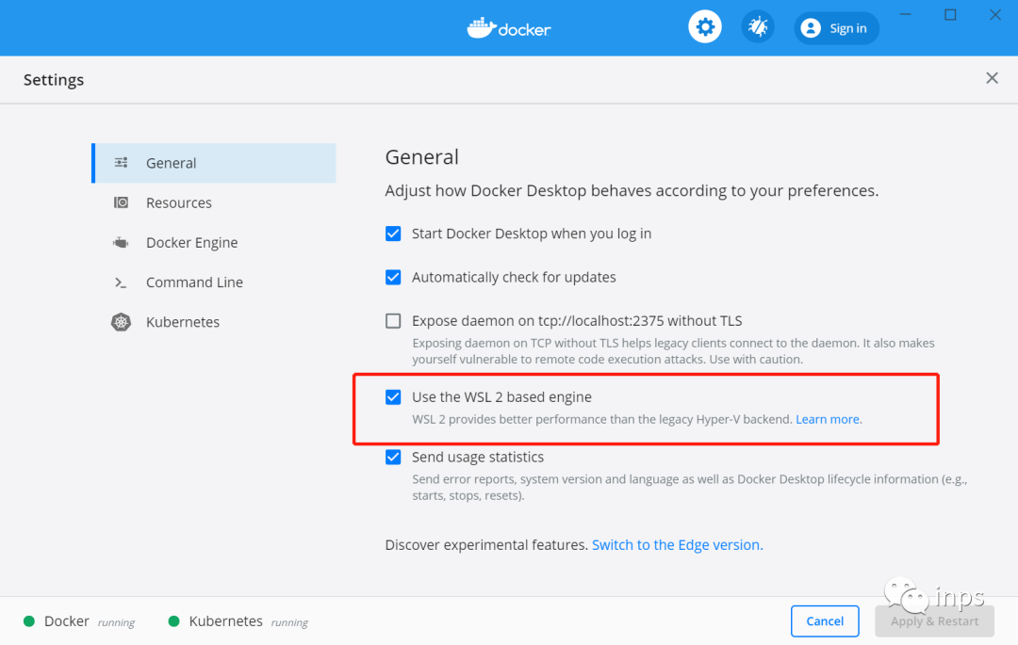Click Switch to the Edge version link
Image resolution: width=1018 pixels, height=645 pixels.
pyautogui.click(x=677, y=545)
